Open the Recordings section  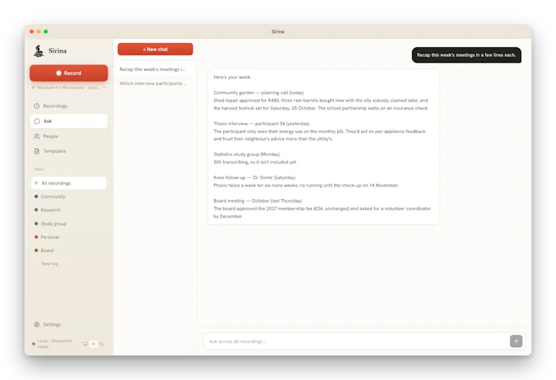point(69,106)
